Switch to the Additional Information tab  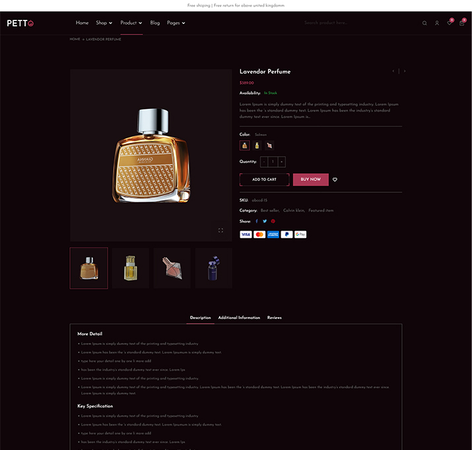[239, 318]
